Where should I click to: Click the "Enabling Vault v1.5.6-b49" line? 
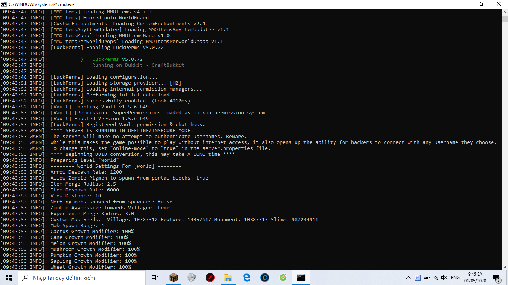tap(74, 107)
